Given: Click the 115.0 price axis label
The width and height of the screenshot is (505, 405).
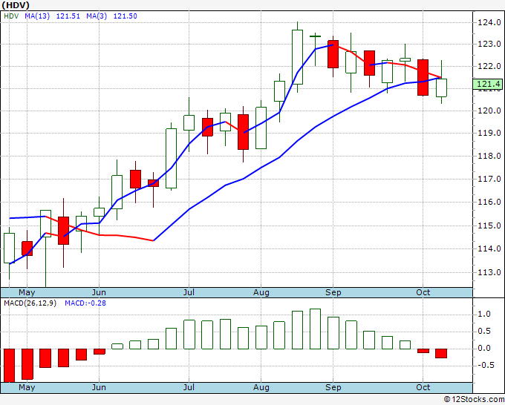Looking at the screenshot, I should coord(489,225).
